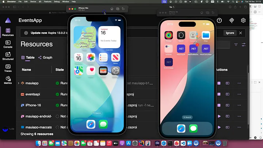This screenshot has height=148, width=263.
Task: Stop the mauiapp resource
Action: [219, 83]
